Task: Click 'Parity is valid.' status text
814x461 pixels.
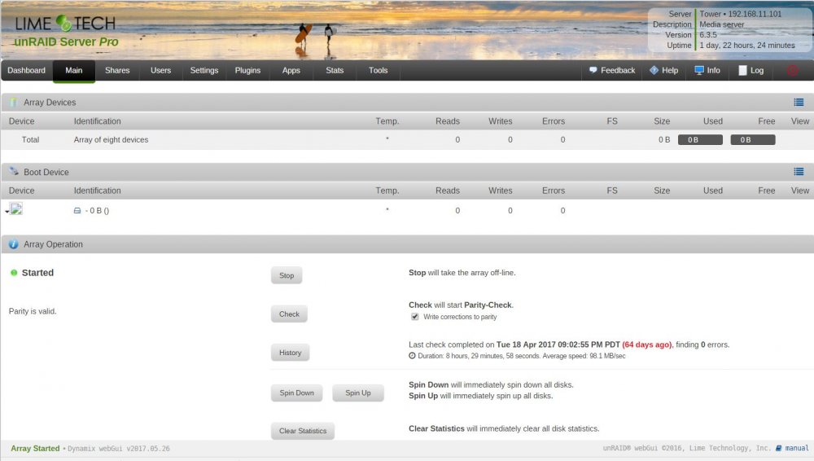Action: point(33,311)
